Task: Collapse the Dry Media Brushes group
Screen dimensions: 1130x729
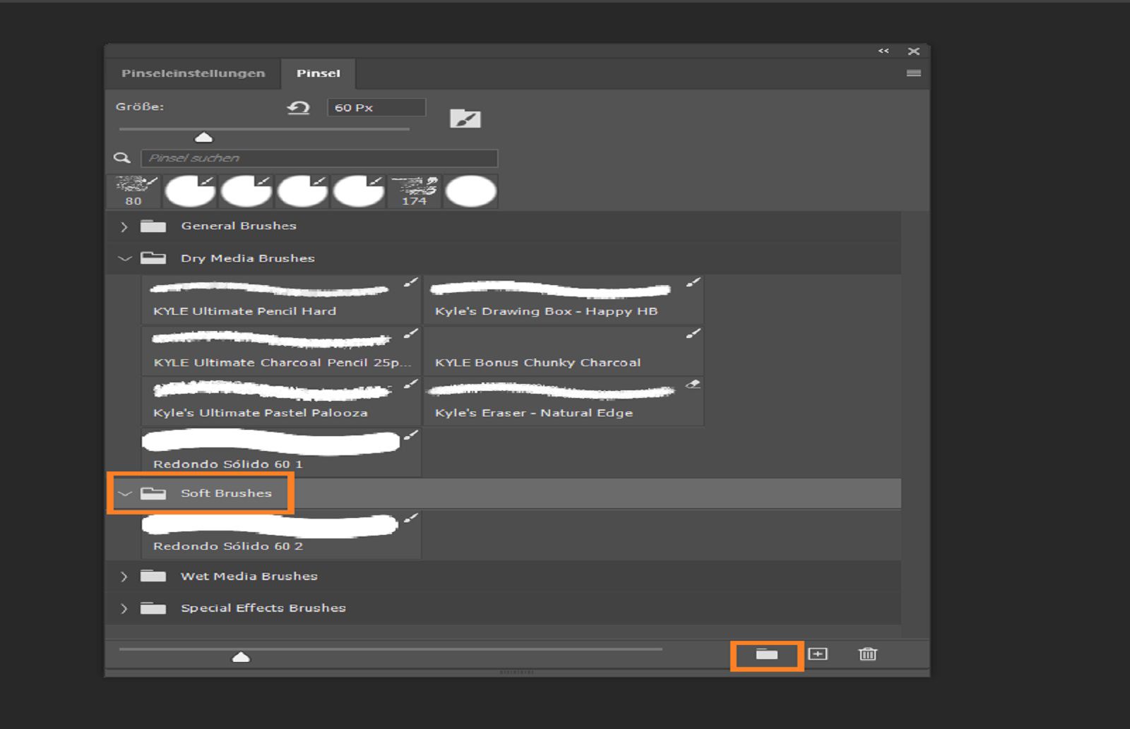Action: [x=124, y=258]
